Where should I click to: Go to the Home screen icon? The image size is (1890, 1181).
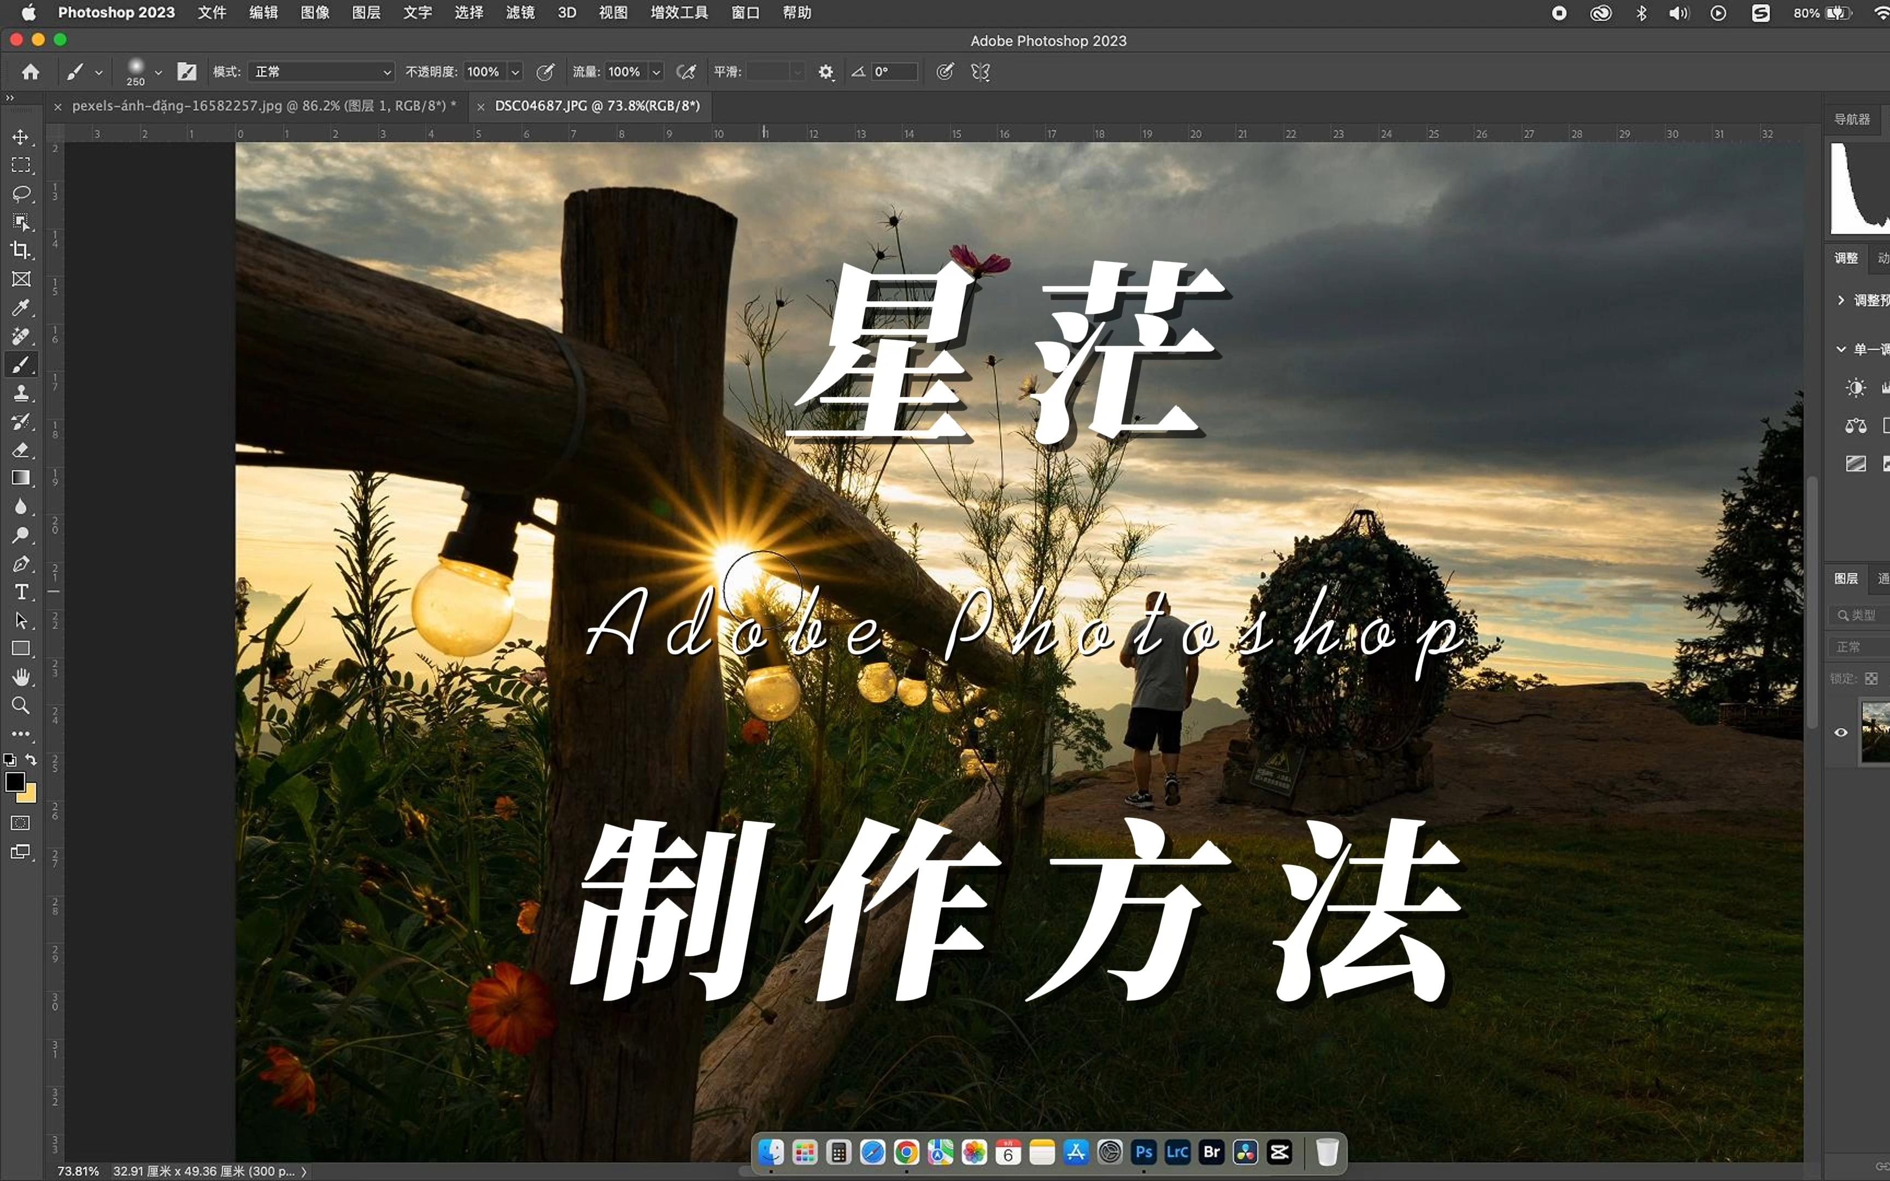[x=31, y=72]
